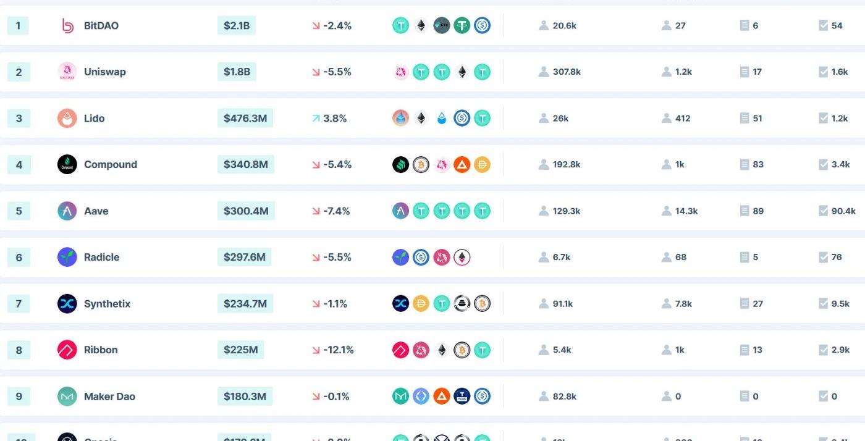Click the Compound black logo icon
This screenshot has height=441, width=865.
pos(67,164)
